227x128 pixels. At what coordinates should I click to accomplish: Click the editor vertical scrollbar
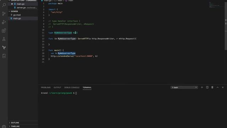226,26
